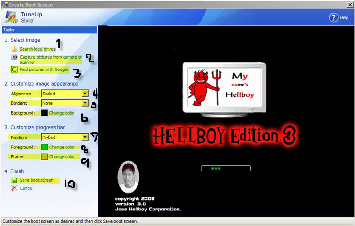This screenshot has width=355, height=226.
Task: Click the Position combo box showing Default
Action: pos(65,137)
